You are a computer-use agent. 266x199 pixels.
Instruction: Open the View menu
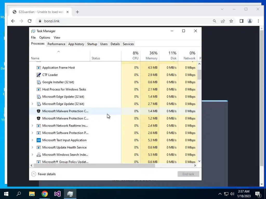(57, 38)
